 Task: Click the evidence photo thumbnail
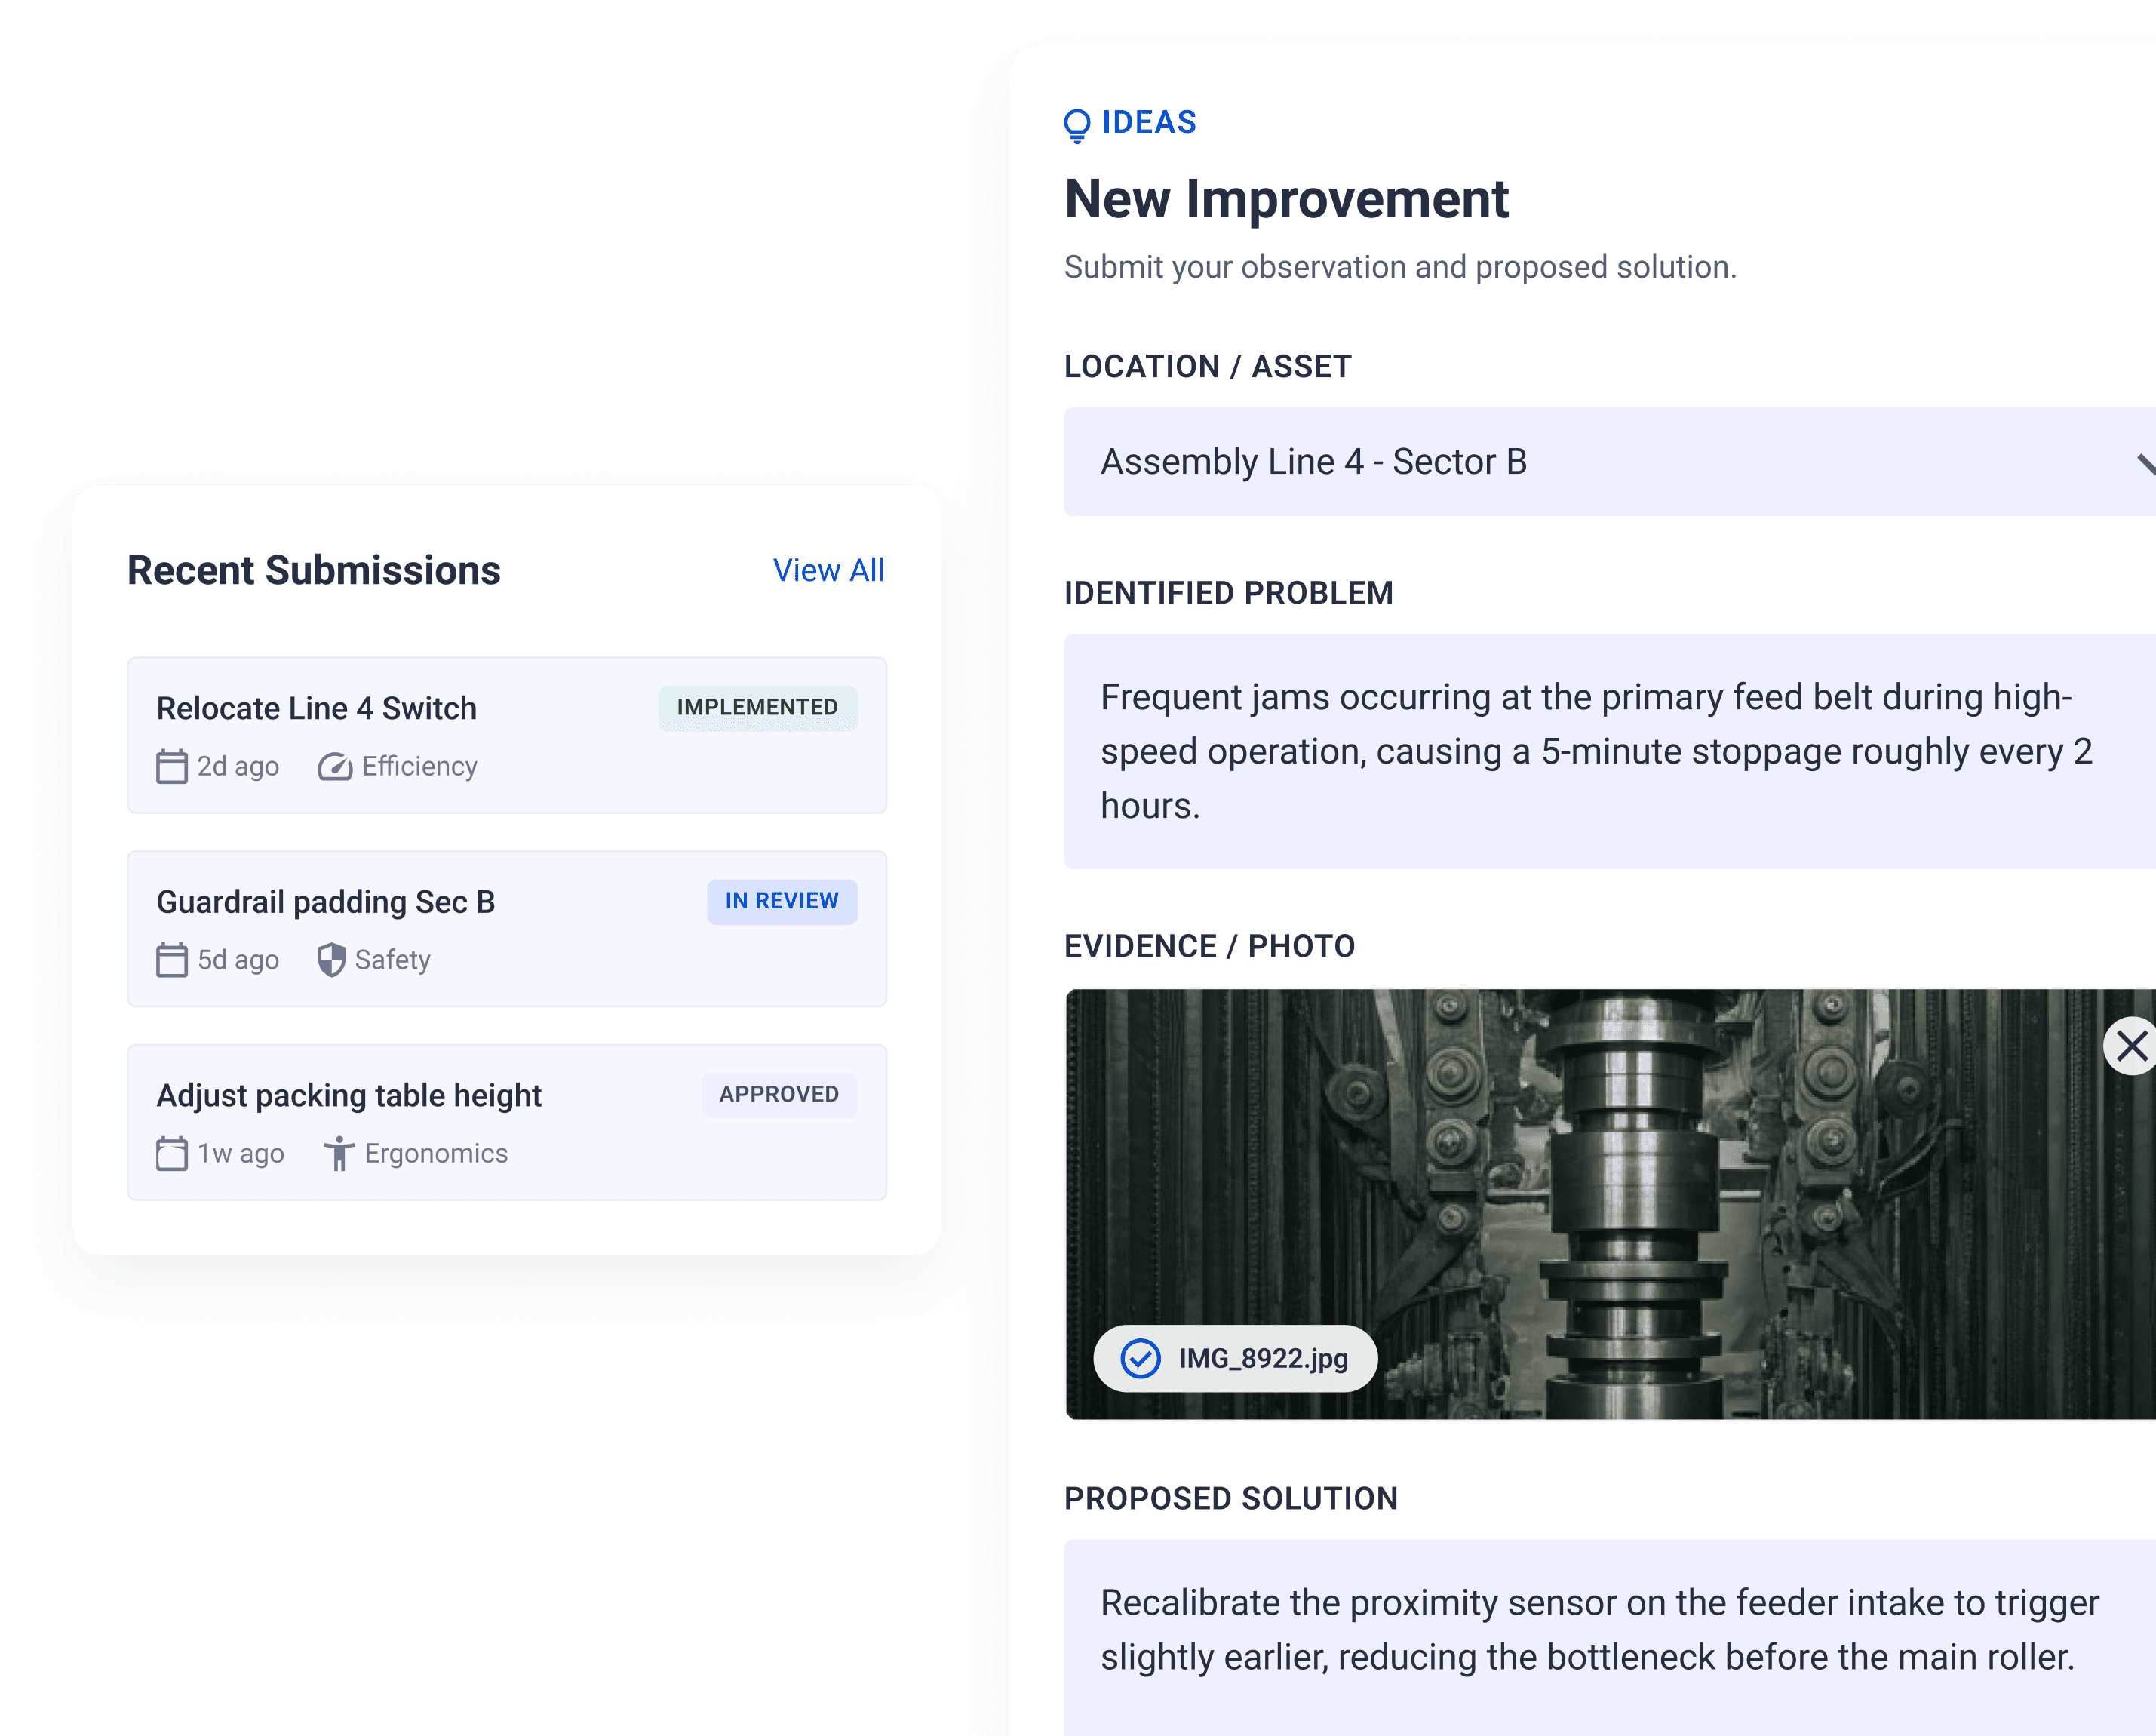(x=1610, y=1204)
